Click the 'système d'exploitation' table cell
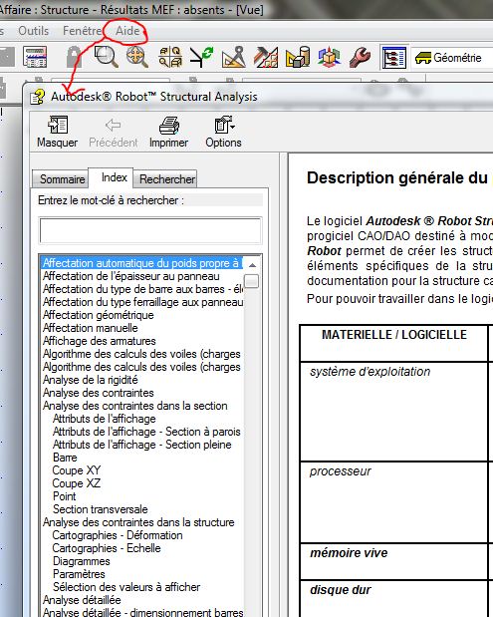This screenshot has height=617, width=493. tap(394, 412)
